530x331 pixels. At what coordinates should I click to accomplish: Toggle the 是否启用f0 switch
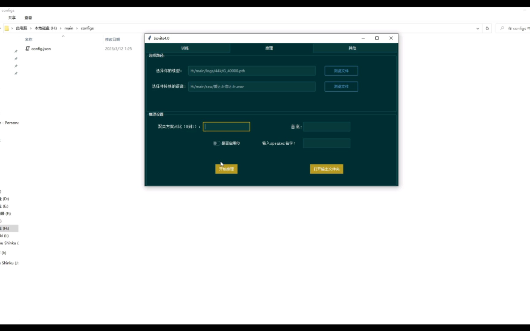[216, 143]
